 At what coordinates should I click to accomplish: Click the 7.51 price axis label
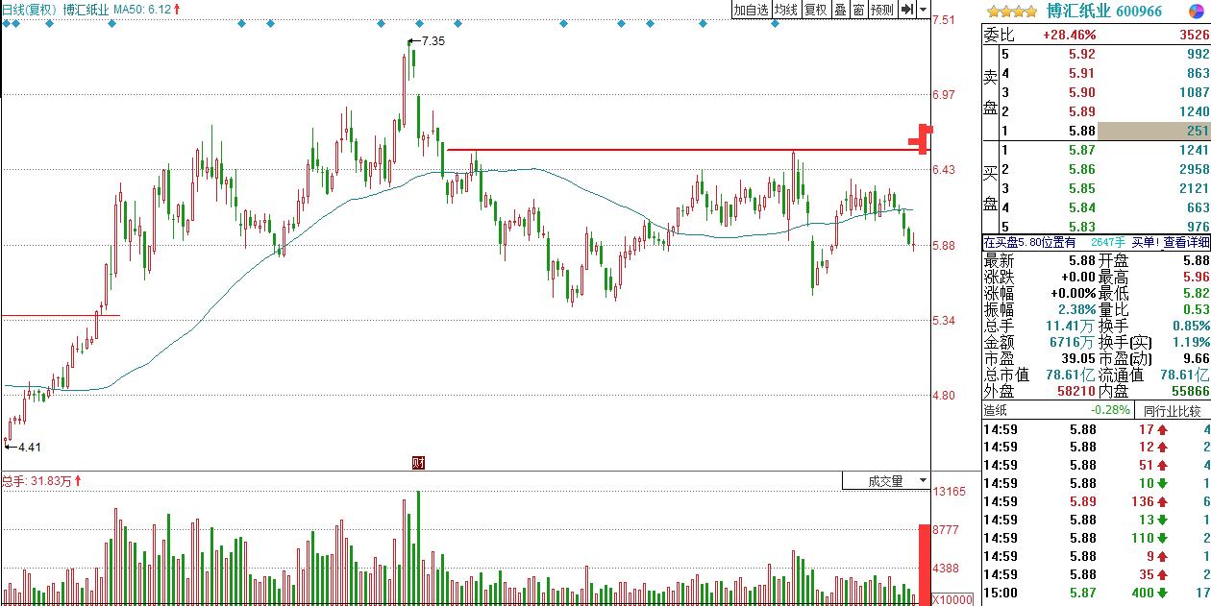click(x=944, y=19)
